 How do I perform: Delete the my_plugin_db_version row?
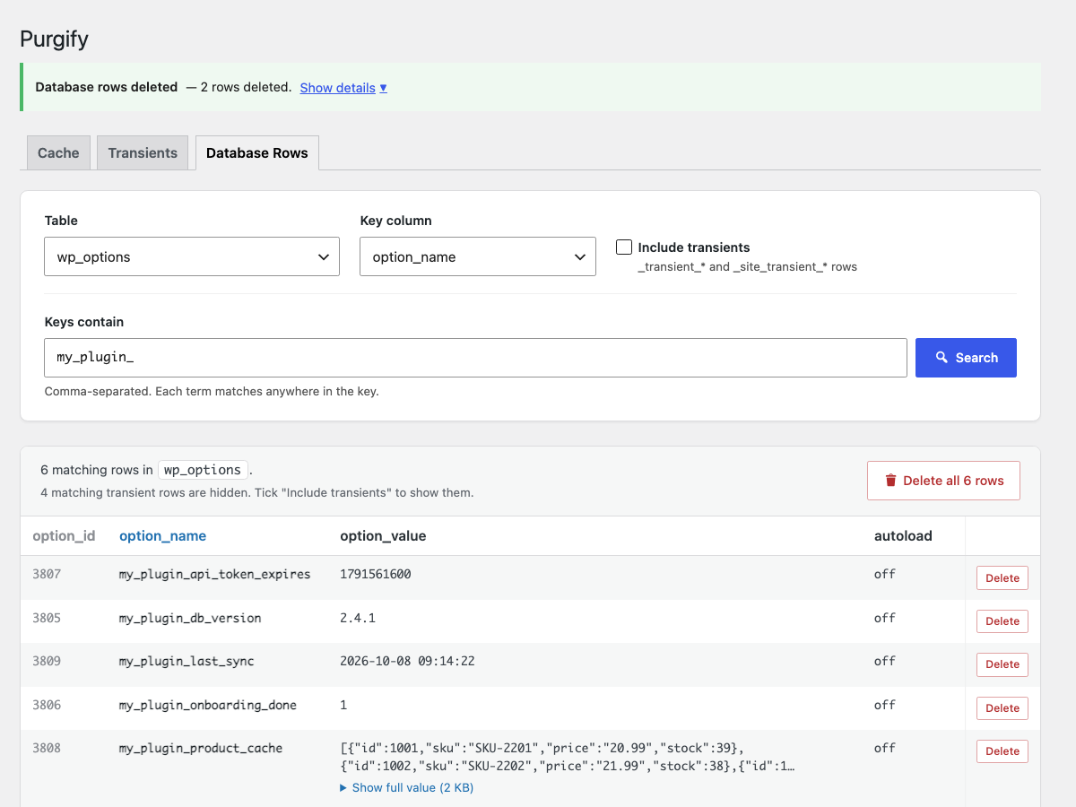click(1002, 621)
